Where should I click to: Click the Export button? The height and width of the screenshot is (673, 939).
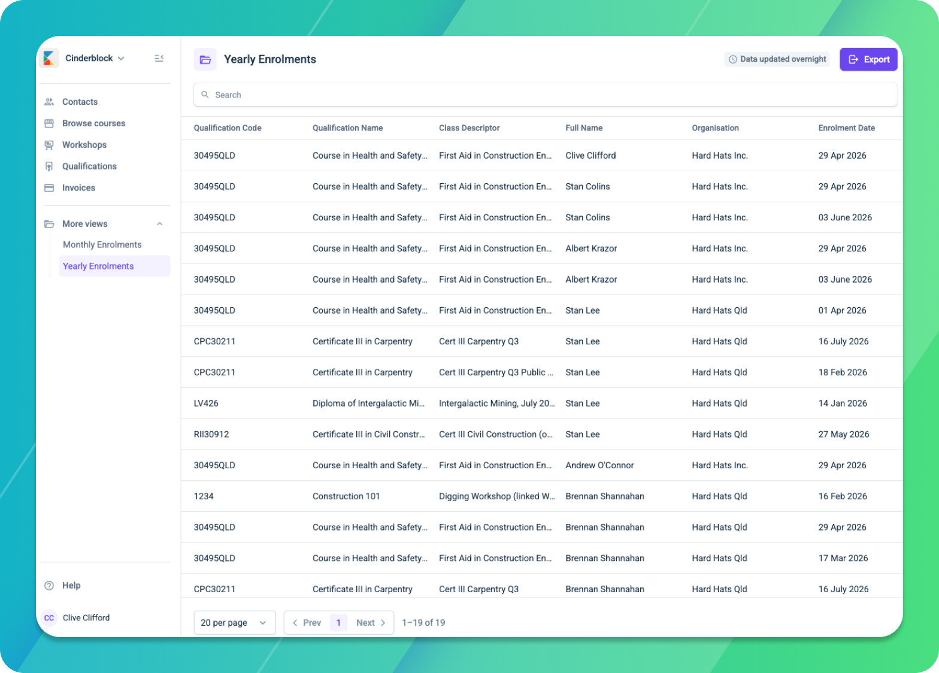pos(868,59)
